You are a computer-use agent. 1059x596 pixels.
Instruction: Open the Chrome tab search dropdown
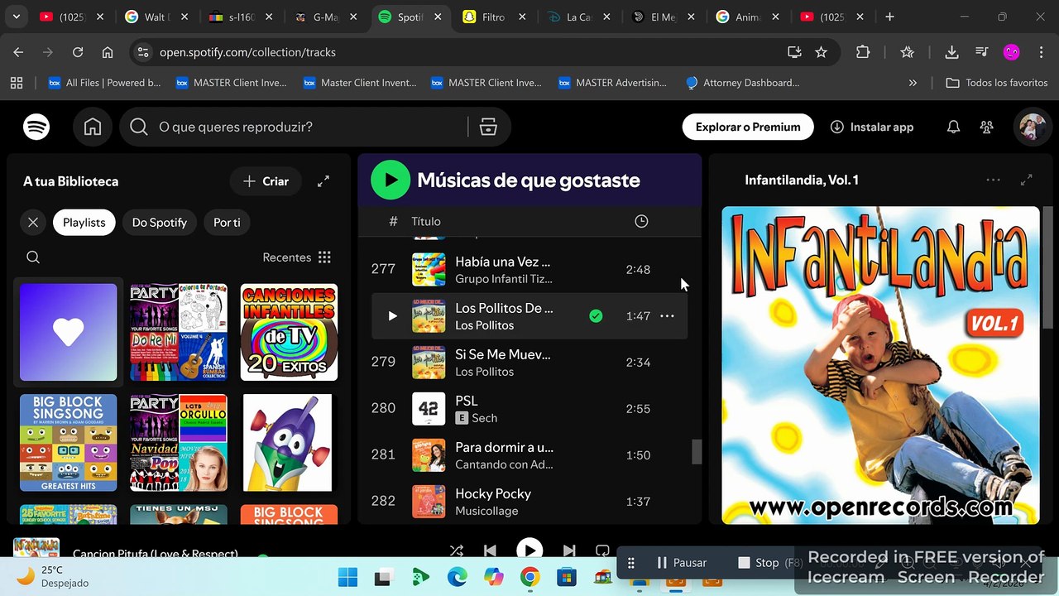[17, 17]
